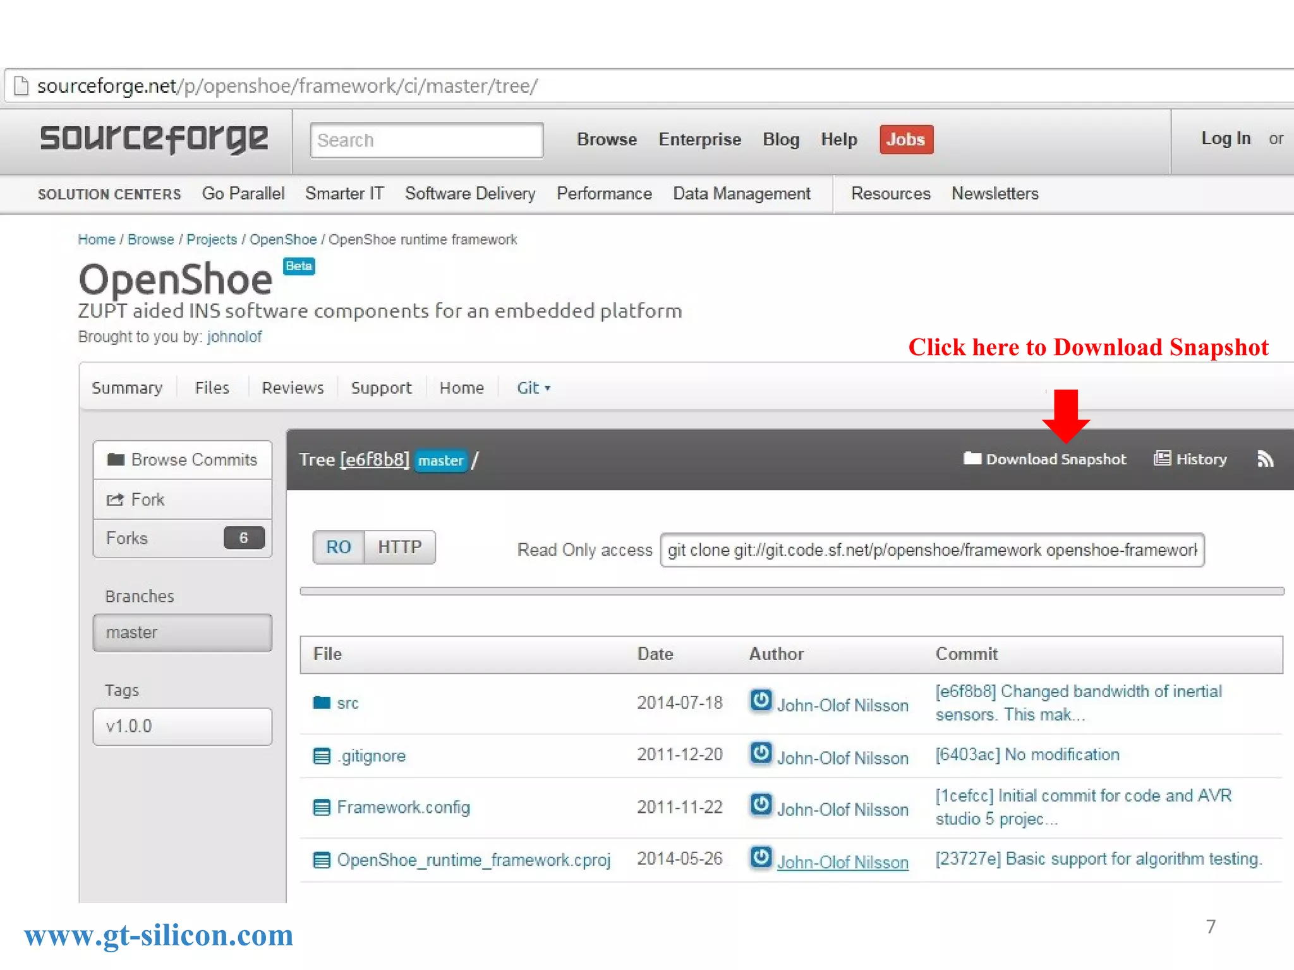1294x970 pixels.
Task: Click the src folder icon
Action: pos(322,702)
